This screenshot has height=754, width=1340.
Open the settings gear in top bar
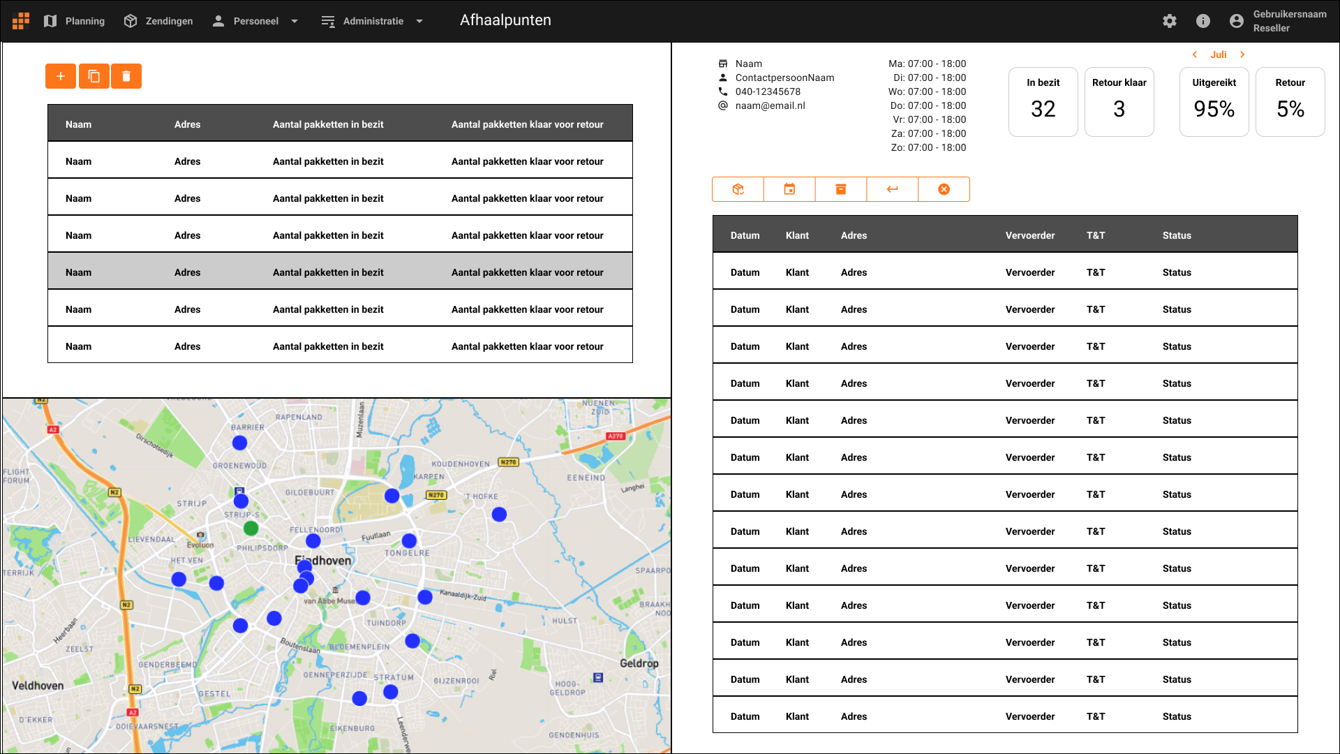[x=1170, y=21]
